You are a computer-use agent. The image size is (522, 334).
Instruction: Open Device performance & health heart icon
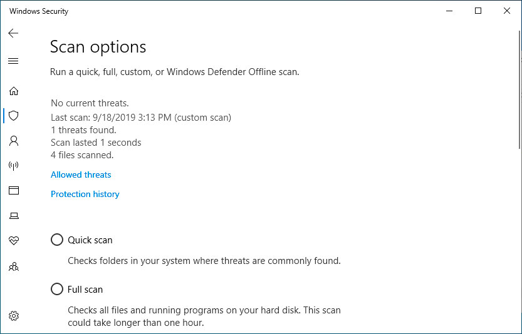pos(14,241)
